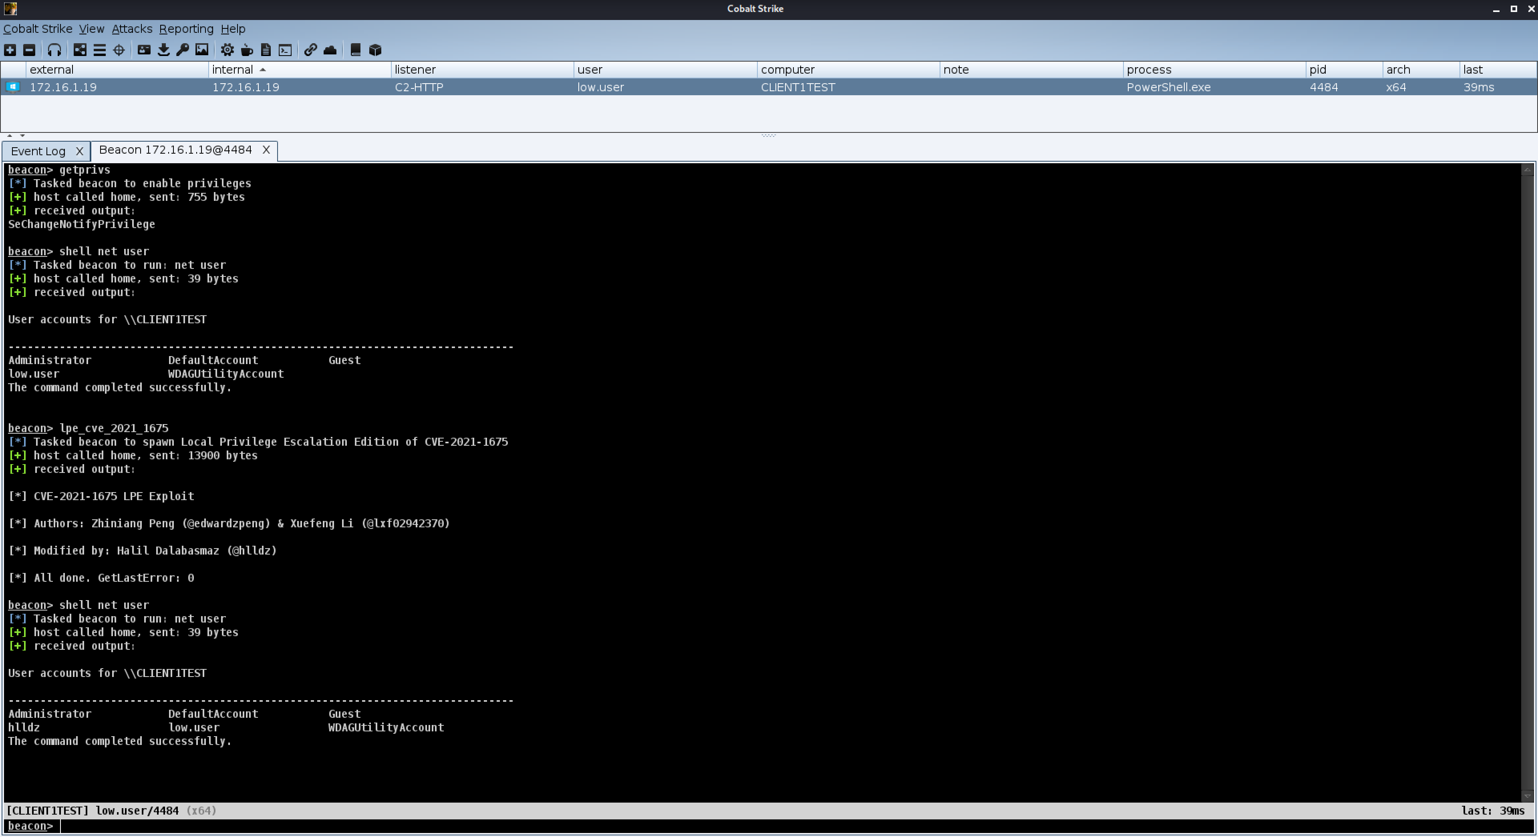Sort sessions by the process column header
Screen dimensions: 1538x837
pyautogui.click(x=1214, y=70)
